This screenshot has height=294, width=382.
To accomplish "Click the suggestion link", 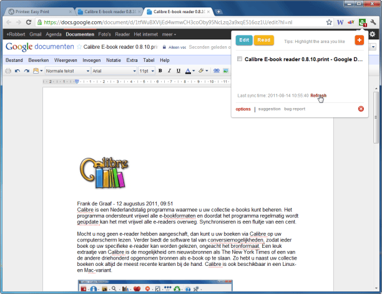I will click(x=269, y=109).
